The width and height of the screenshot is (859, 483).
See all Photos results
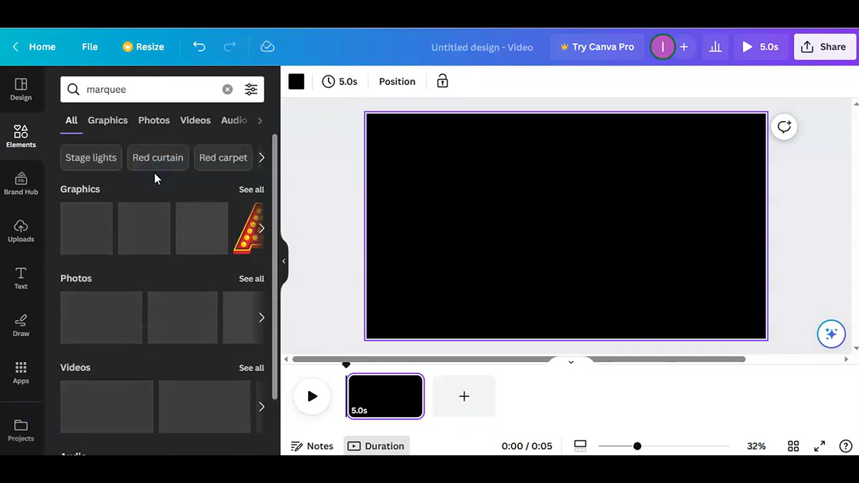point(251,278)
